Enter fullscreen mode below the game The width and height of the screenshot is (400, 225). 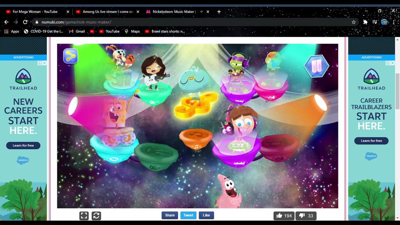[x=84, y=216]
